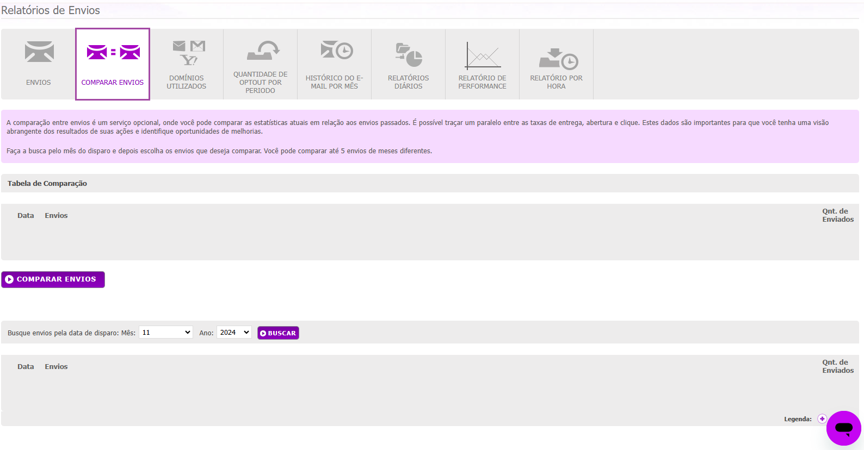Screen dimensions: 864x450
Task: Click the BUSCAR search button
Action: pos(278,333)
